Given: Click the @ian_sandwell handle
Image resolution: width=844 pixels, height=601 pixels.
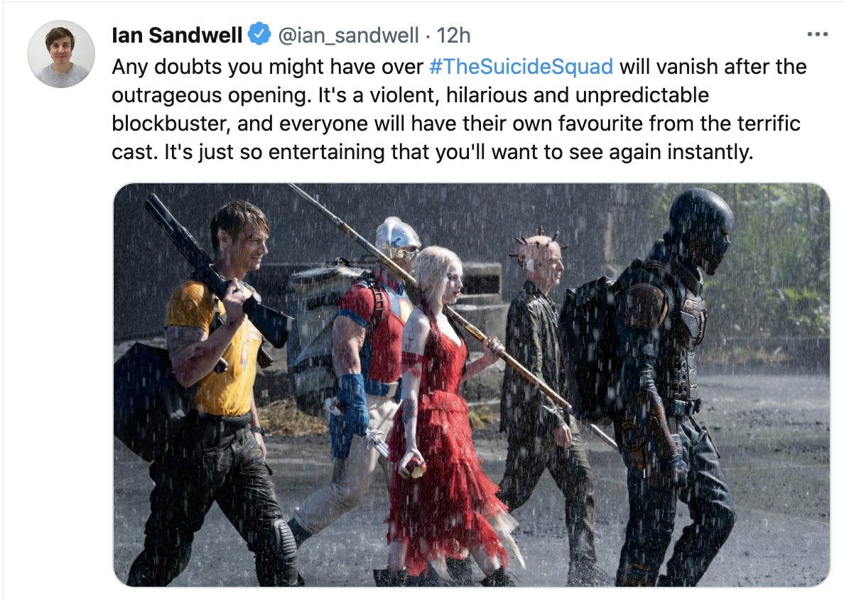Looking at the screenshot, I should 347,36.
